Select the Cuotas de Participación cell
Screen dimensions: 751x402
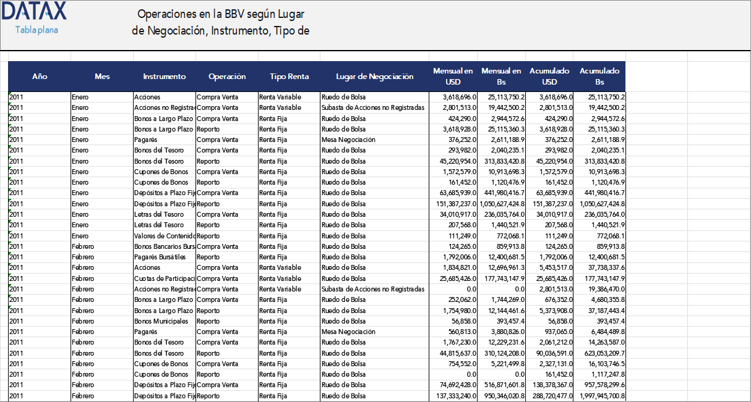coord(163,278)
